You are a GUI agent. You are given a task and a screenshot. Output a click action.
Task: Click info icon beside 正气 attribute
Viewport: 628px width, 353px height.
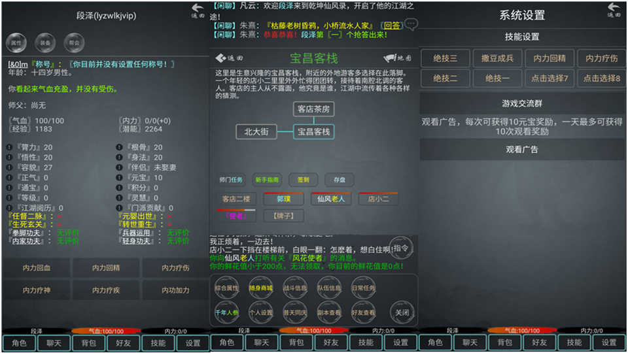(x=9, y=177)
